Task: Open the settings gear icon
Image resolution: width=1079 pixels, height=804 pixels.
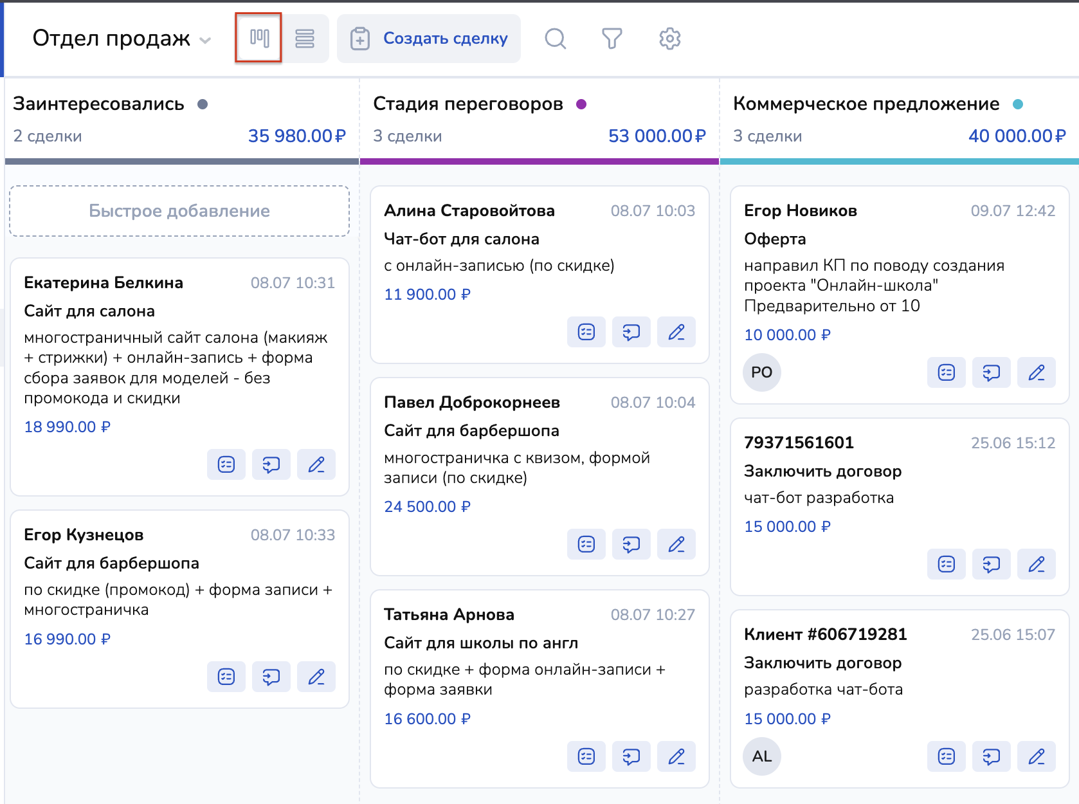Action: [x=669, y=39]
